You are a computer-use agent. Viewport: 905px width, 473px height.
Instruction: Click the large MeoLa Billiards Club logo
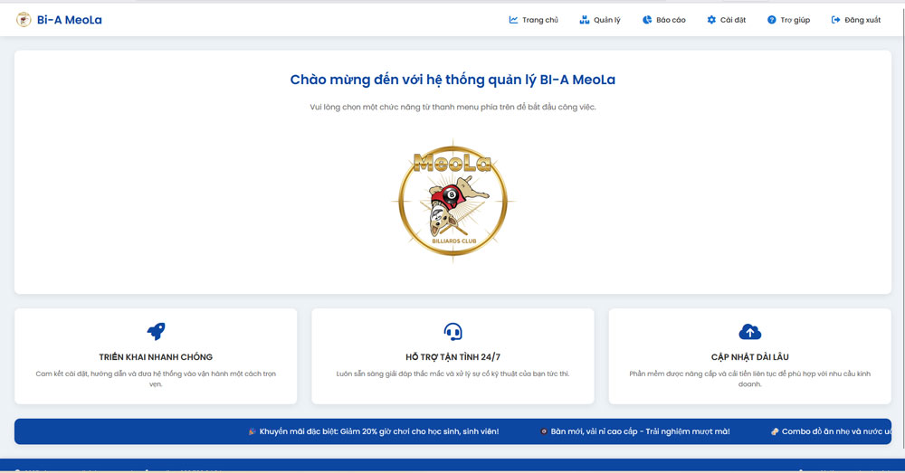pyautogui.click(x=452, y=201)
